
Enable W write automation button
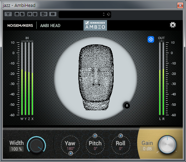pos(35,14)
